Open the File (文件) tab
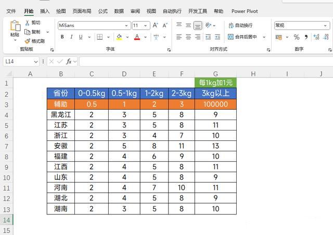Viewport: 333px width, 235px height. click(x=11, y=11)
